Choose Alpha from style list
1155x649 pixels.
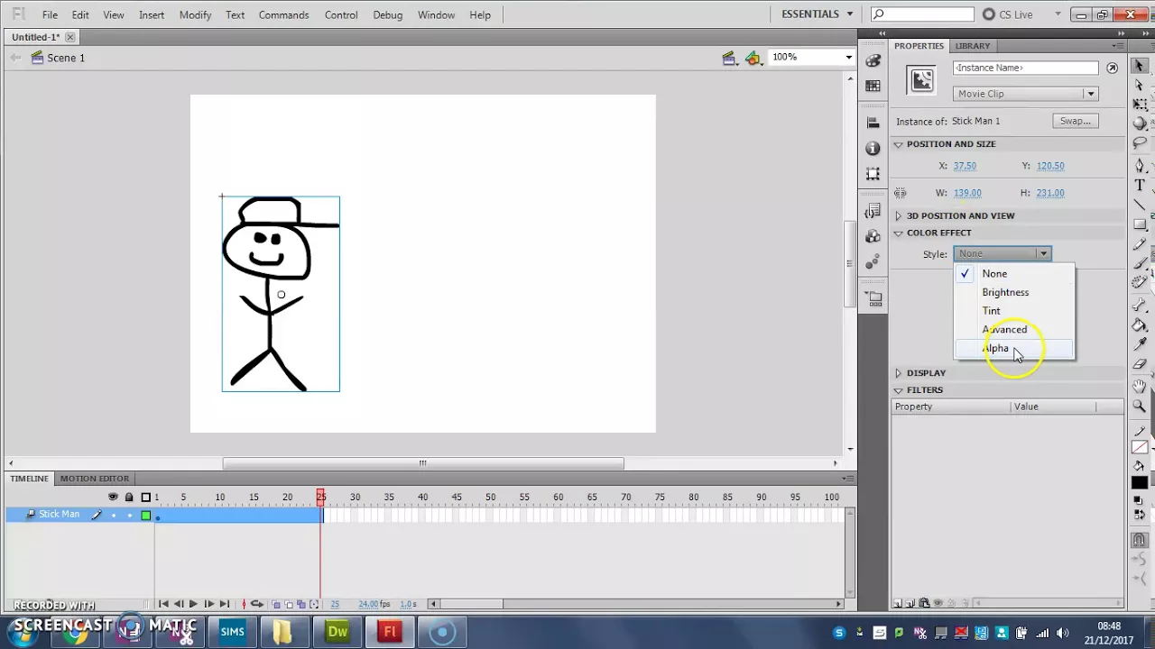(x=1014, y=348)
